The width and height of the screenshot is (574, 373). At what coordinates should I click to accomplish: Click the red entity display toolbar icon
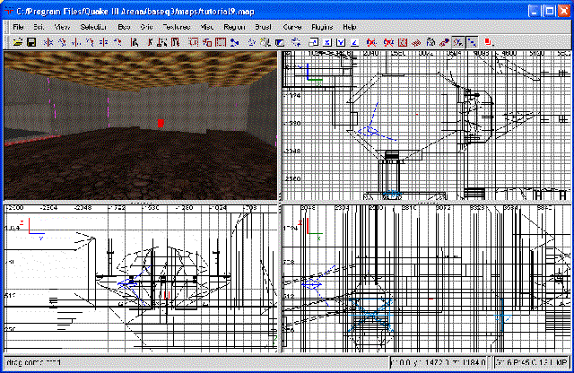(488, 42)
